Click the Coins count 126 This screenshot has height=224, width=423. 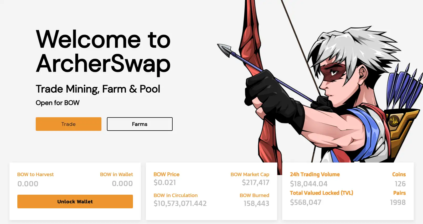tap(400, 184)
